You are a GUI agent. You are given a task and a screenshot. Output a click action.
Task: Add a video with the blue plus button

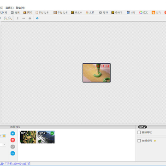point(13,133)
